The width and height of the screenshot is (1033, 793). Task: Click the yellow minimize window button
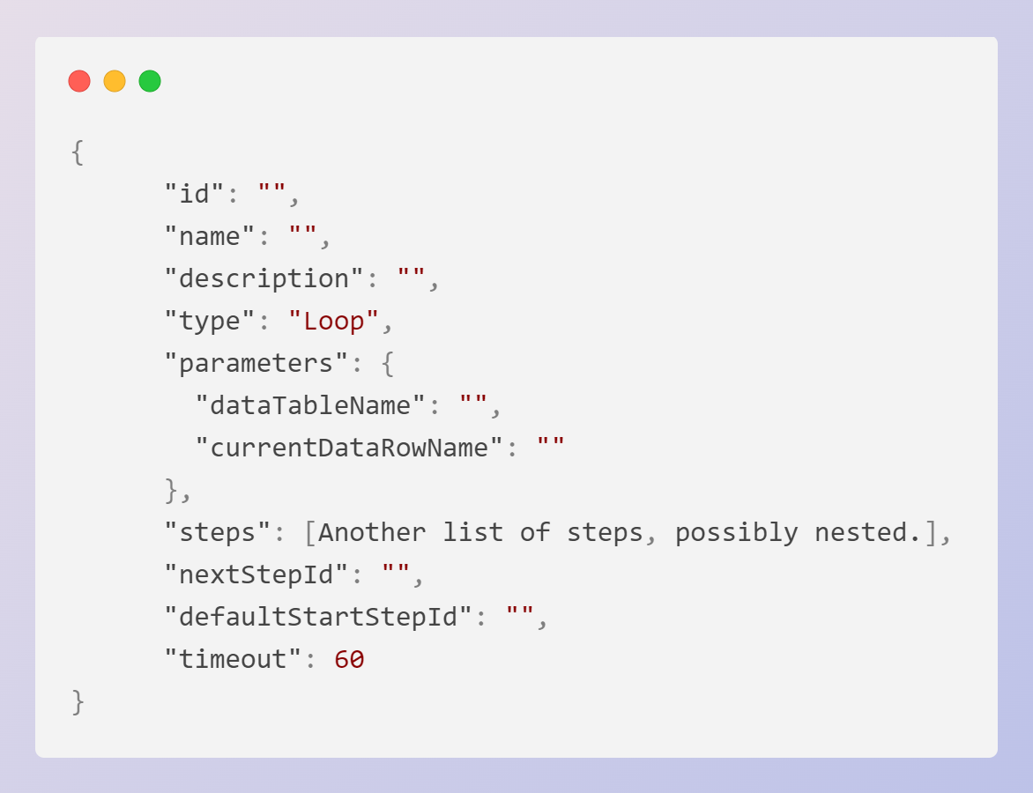click(115, 81)
